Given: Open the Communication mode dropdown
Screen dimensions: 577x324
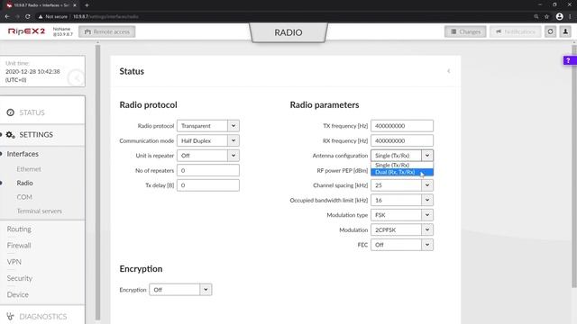Looking at the screenshot, I should (208, 140).
